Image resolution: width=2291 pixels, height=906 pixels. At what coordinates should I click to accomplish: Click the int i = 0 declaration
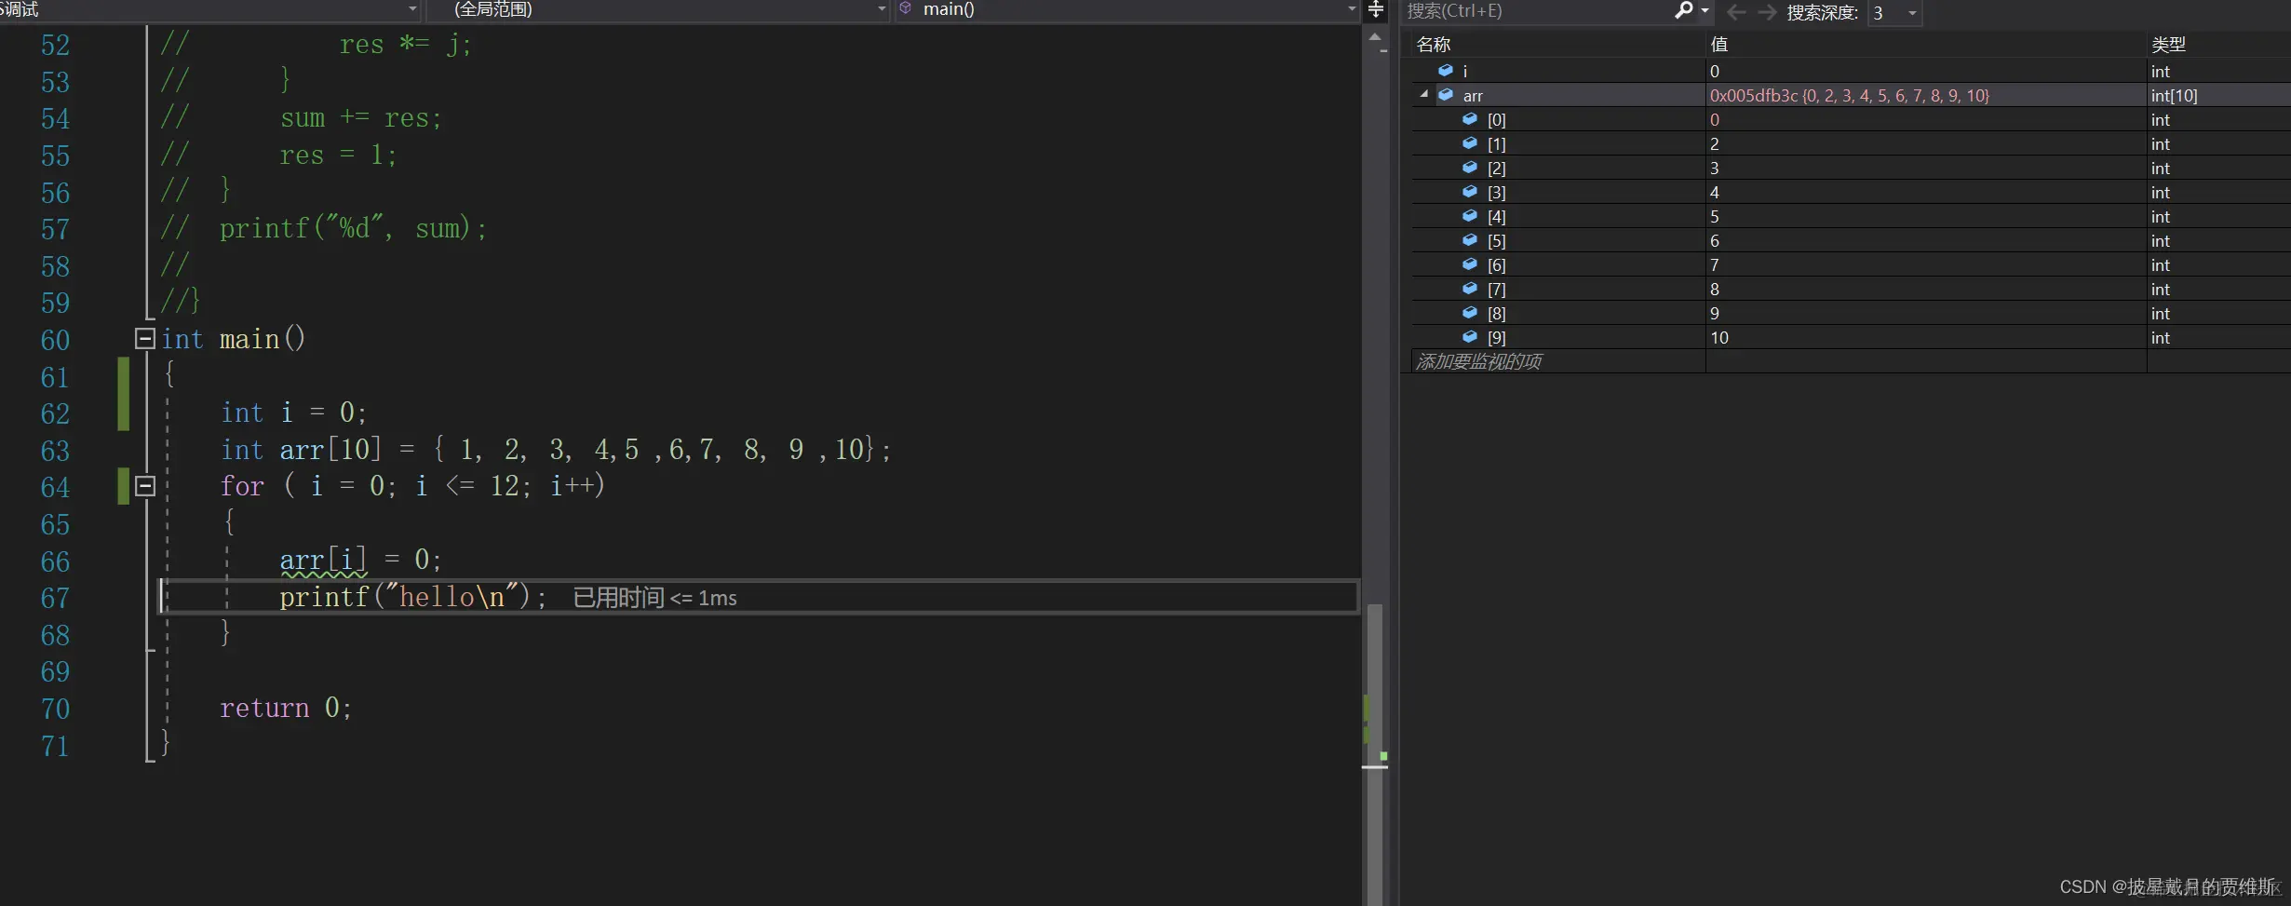coord(294,412)
